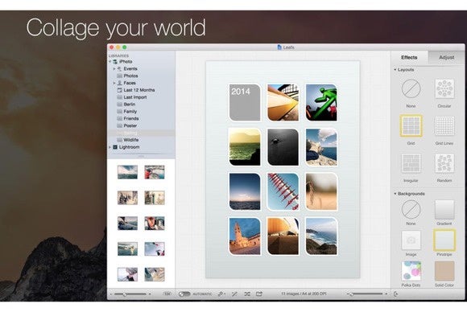Click the shuffle images icon in bottom toolbar
The width and height of the screenshot is (467, 312).
[247, 294]
